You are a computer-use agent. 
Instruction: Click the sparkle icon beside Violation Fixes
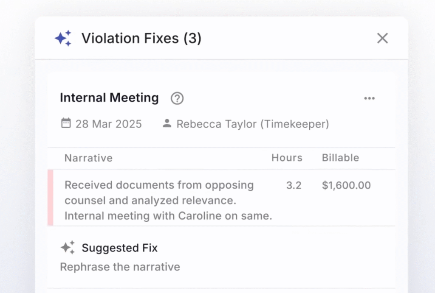coord(63,39)
